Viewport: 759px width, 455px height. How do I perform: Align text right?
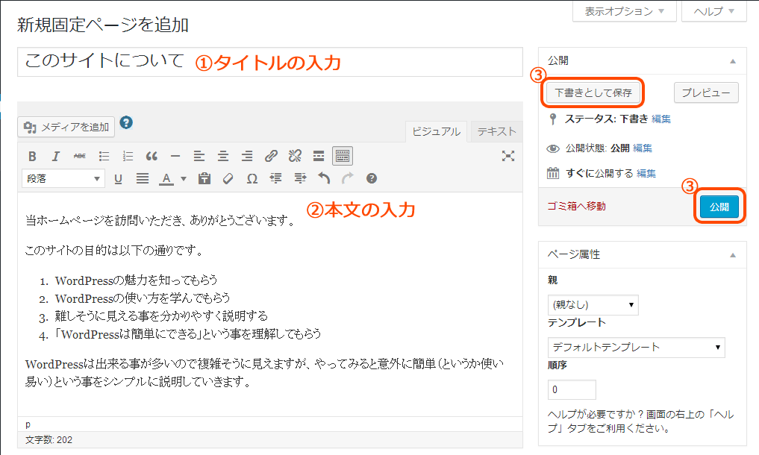(247, 157)
